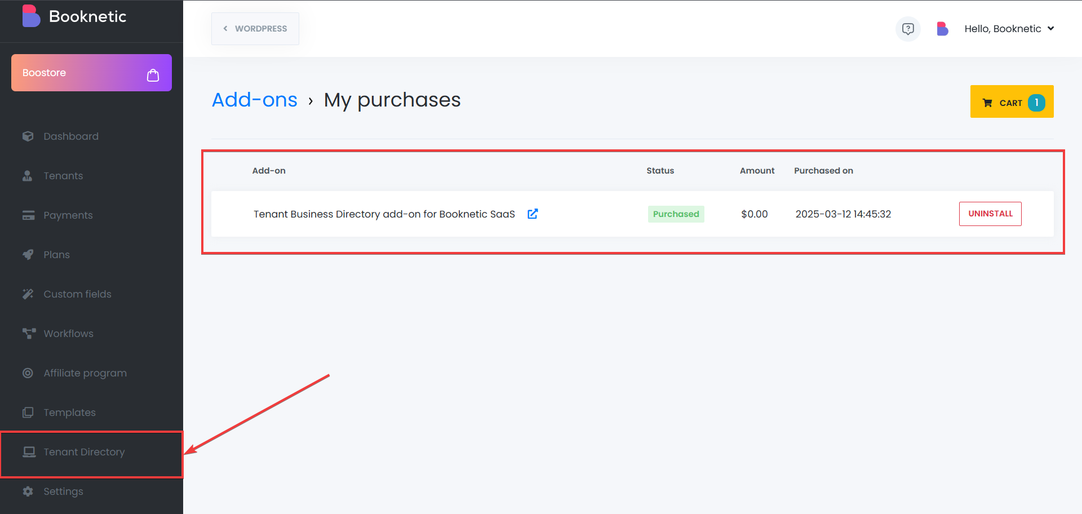
Task: Select the Tenant Business Directory add-on name
Action: [384, 214]
